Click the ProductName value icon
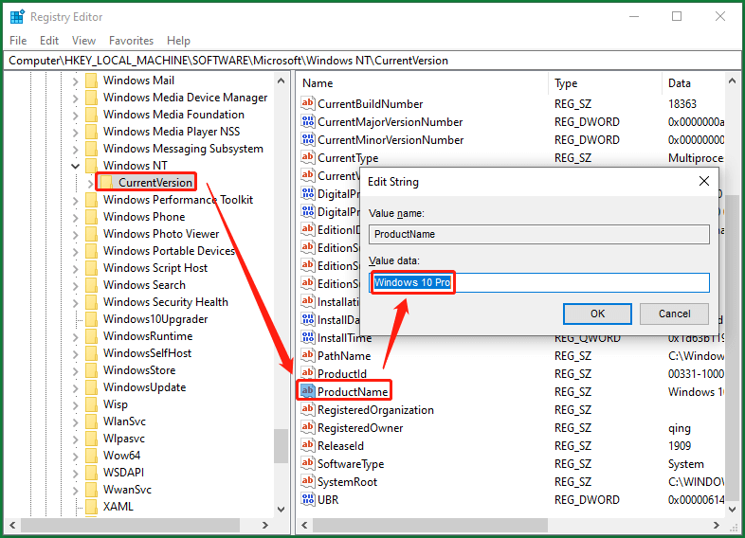Viewport: 745px width, 538px height. click(x=307, y=391)
